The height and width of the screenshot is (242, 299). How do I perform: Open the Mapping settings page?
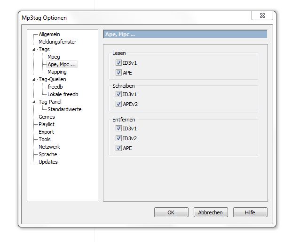click(57, 72)
